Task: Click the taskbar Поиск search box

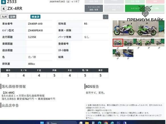Action: [61, 123]
